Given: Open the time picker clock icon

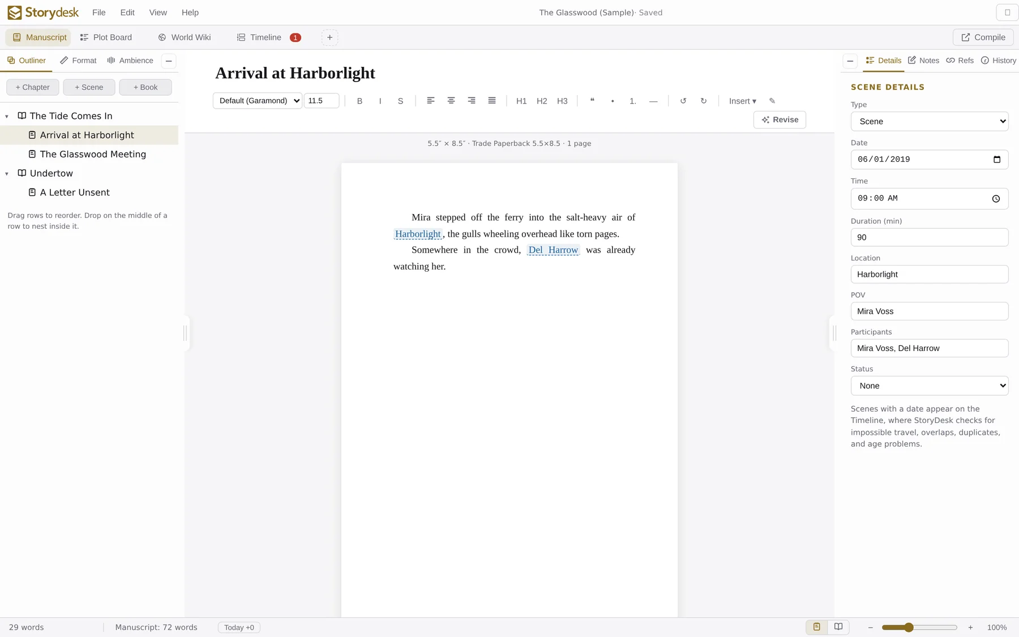Looking at the screenshot, I should pos(996,199).
